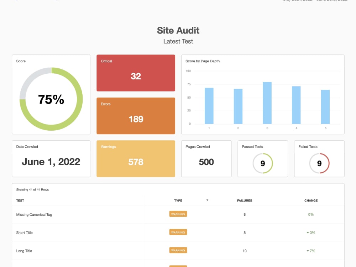The height and width of the screenshot is (267, 356).
Task: Sort by the TYPE column header
Action: (178, 200)
